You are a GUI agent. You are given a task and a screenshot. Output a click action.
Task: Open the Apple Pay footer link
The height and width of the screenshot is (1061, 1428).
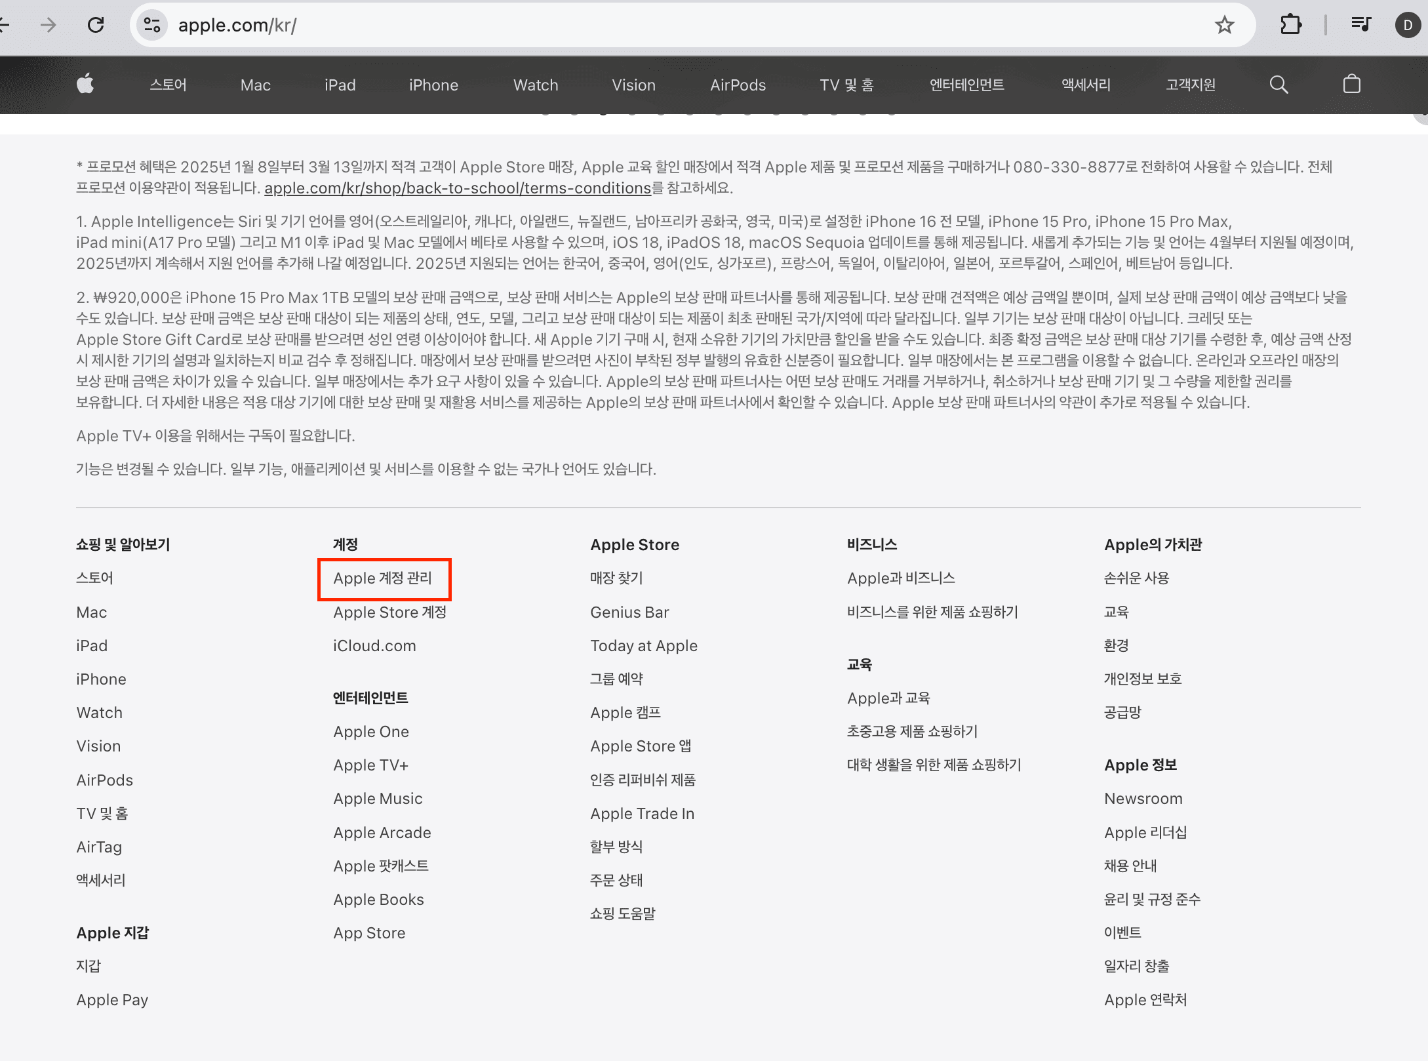coord(112,1000)
